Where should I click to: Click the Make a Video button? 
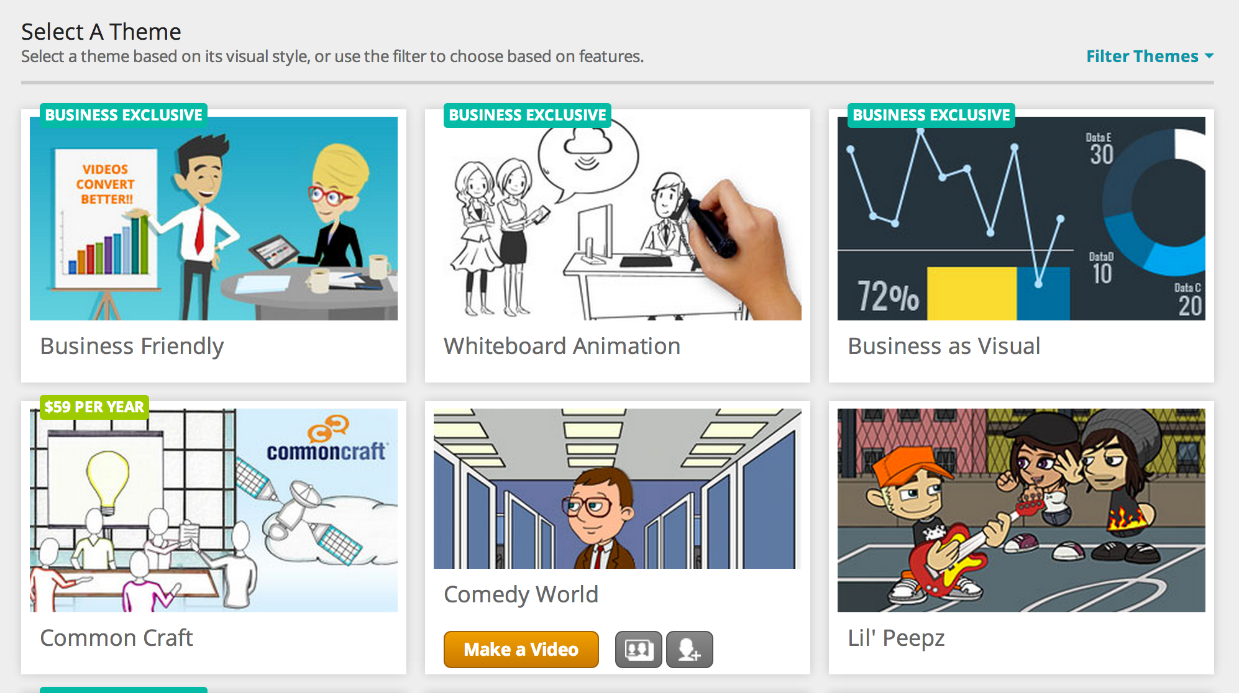click(521, 650)
